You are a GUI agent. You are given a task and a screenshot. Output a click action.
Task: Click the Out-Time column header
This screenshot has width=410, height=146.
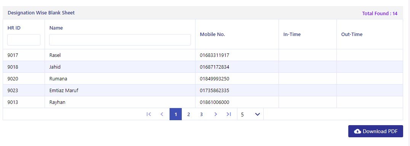(352, 35)
